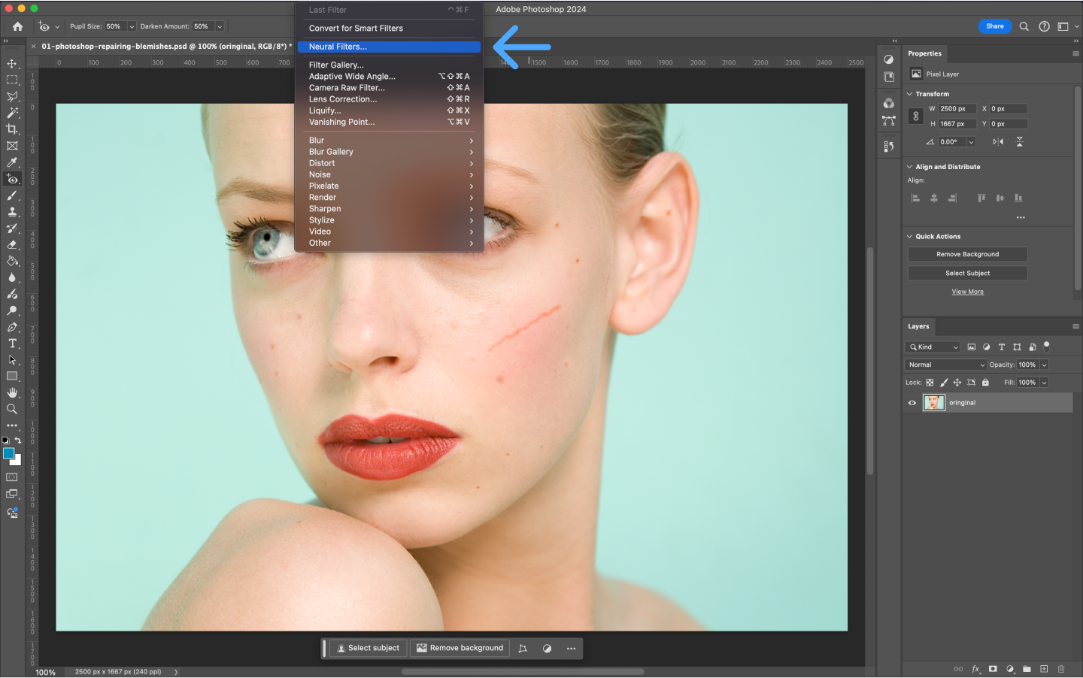Hide the oringinal layer with the eye icon
Image resolution: width=1083 pixels, height=678 pixels.
coord(912,403)
